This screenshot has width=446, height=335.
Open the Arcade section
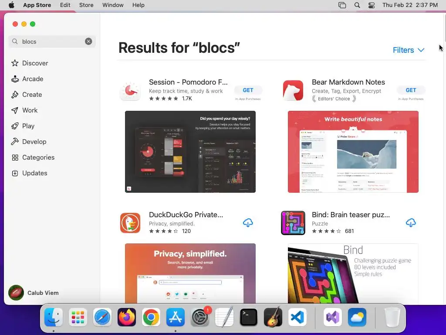(27, 79)
